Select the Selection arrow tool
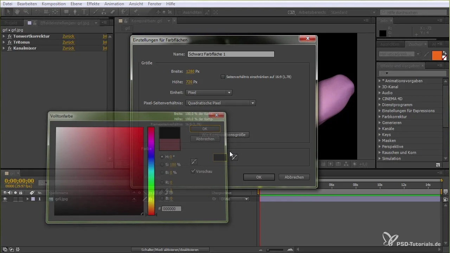Screen dimensions: 450x253 (8, 12)
